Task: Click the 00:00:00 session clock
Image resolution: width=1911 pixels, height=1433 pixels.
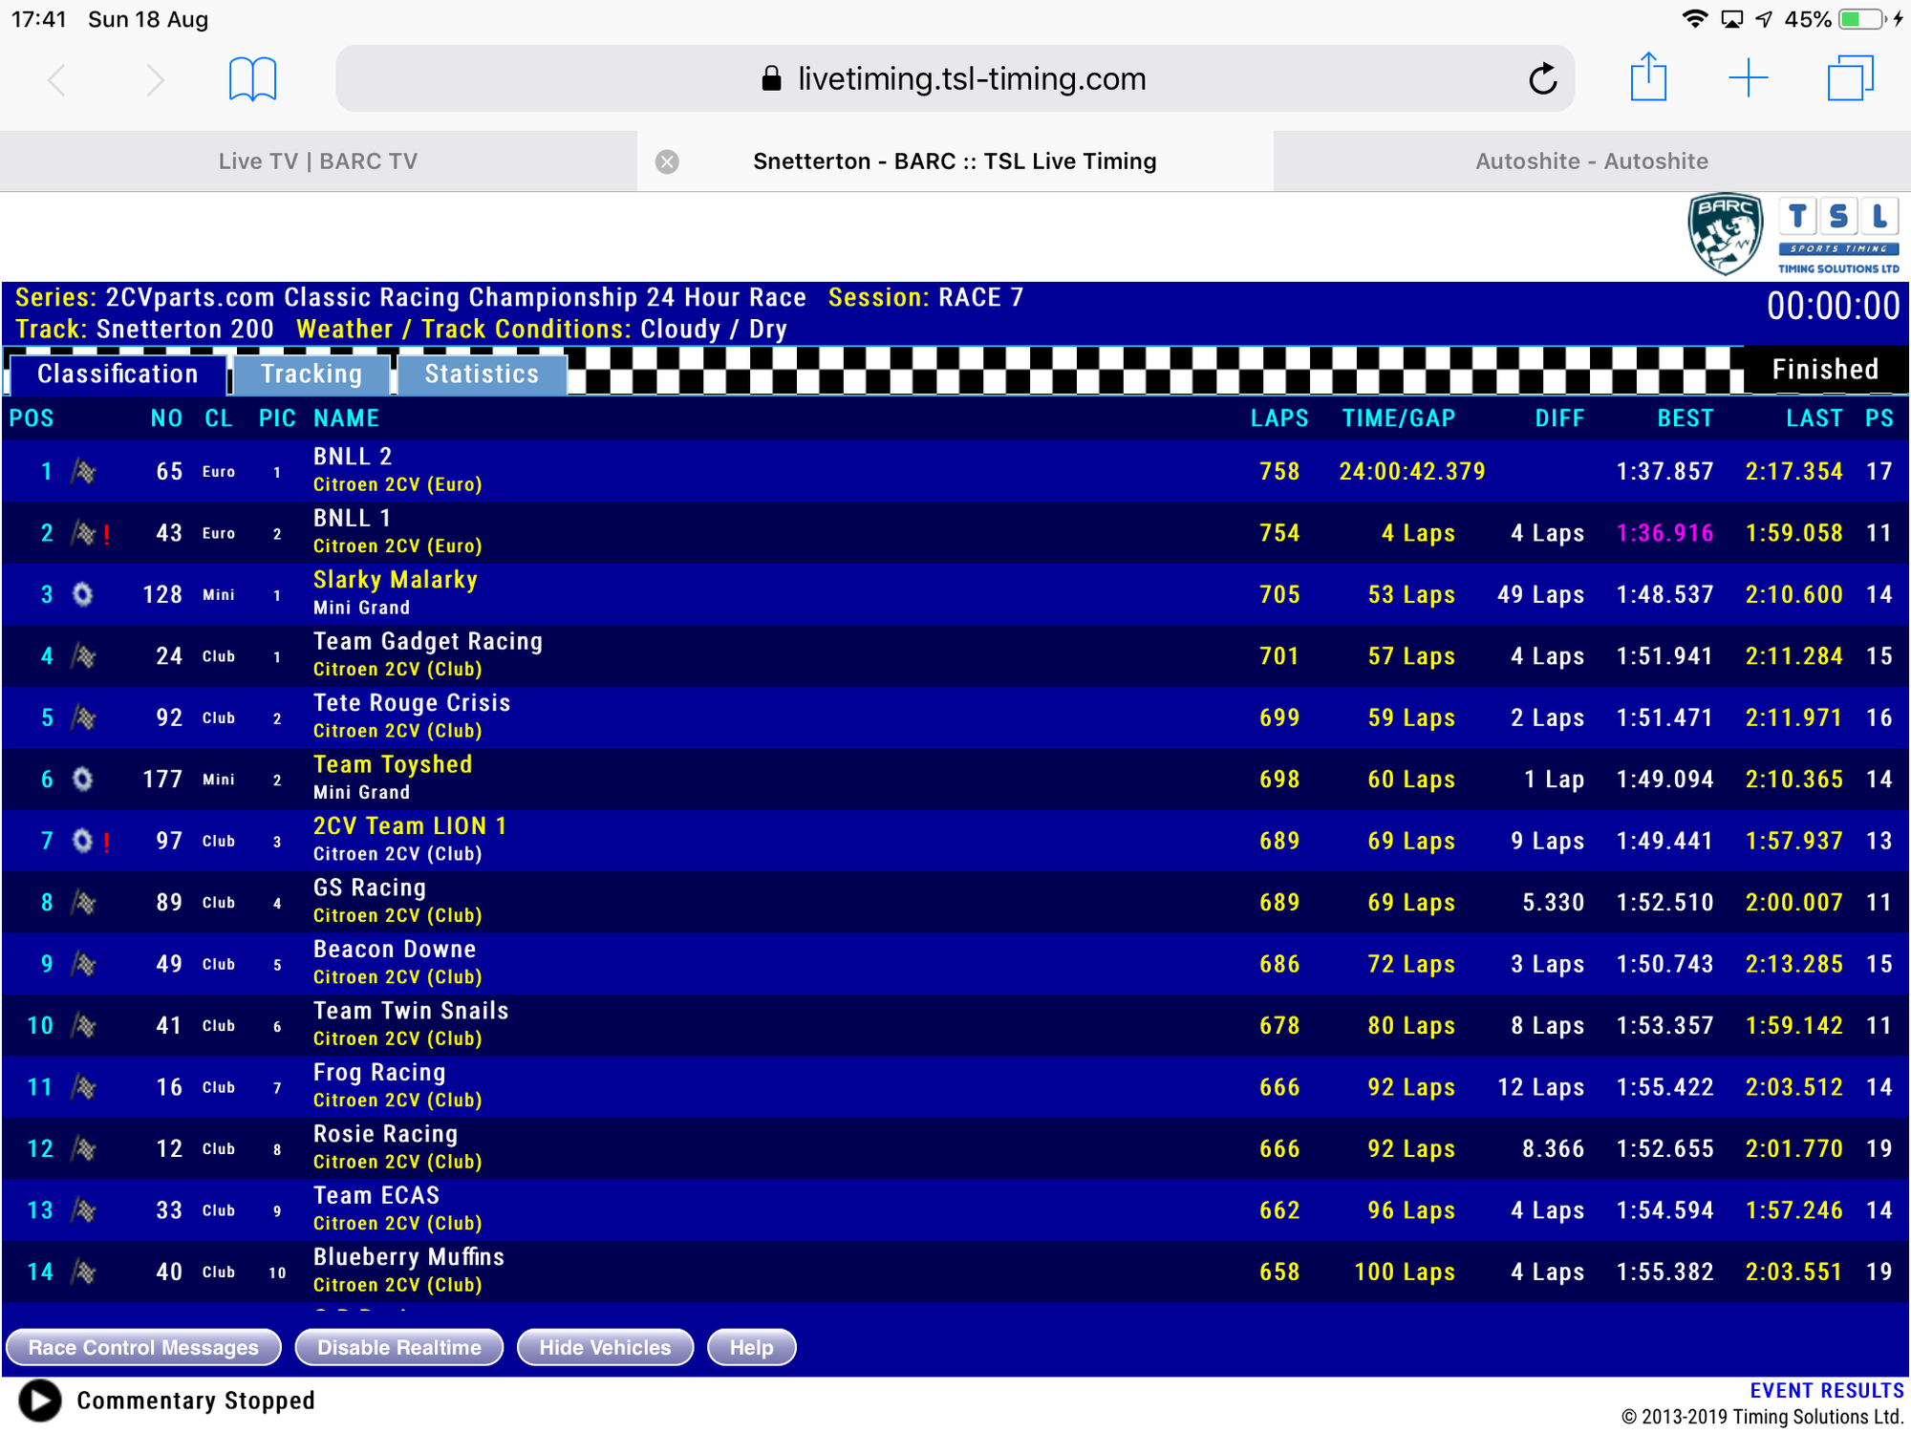Action: click(1833, 306)
